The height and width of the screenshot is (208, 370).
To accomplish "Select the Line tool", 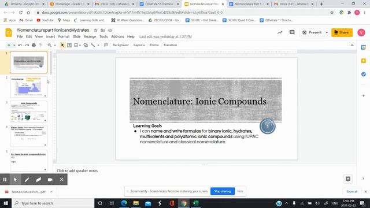I will coord(93,45).
